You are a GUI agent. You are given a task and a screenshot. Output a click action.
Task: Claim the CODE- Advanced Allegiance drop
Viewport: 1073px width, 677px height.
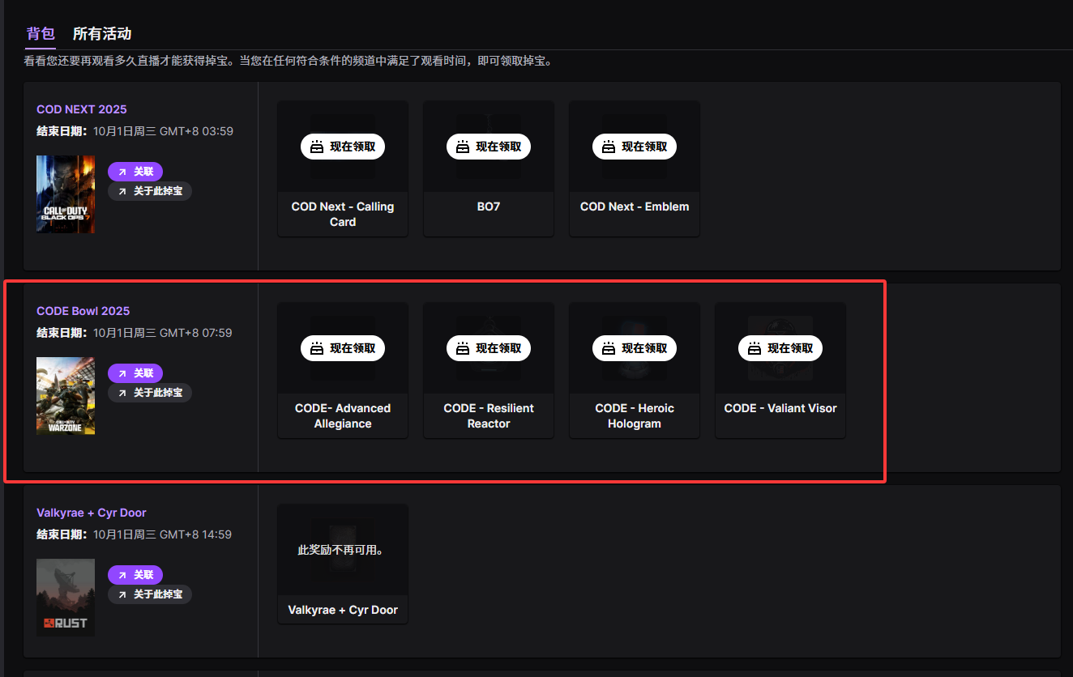343,348
